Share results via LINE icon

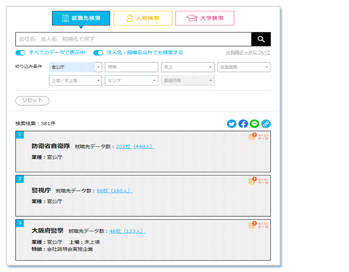[254, 124]
